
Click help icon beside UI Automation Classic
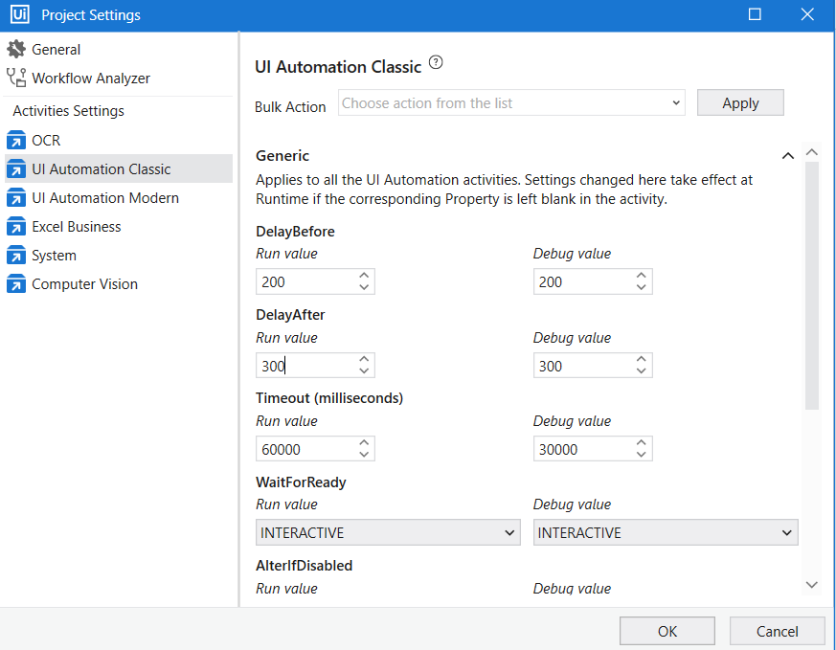pos(437,63)
